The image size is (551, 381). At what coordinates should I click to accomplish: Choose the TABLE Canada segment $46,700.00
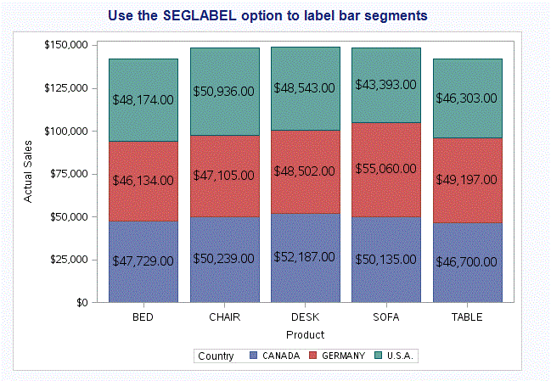pyautogui.click(x=467, y=262)
